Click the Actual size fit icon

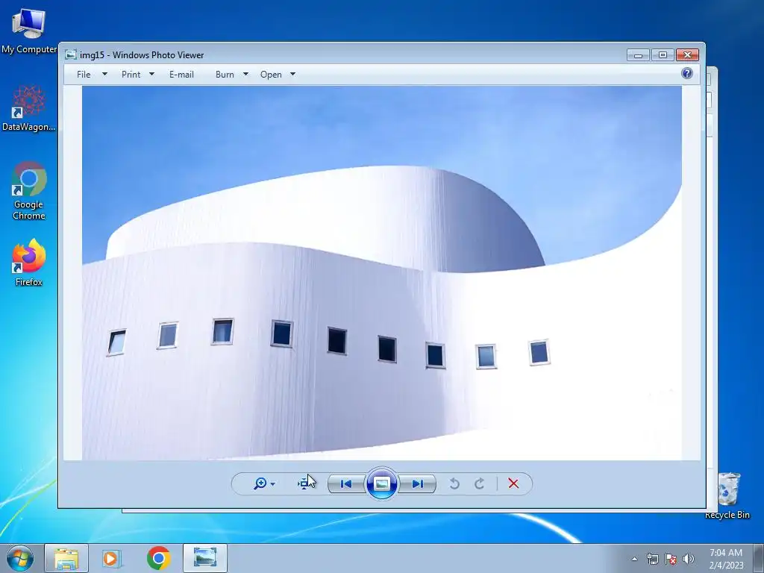click(x=305, y=483)
